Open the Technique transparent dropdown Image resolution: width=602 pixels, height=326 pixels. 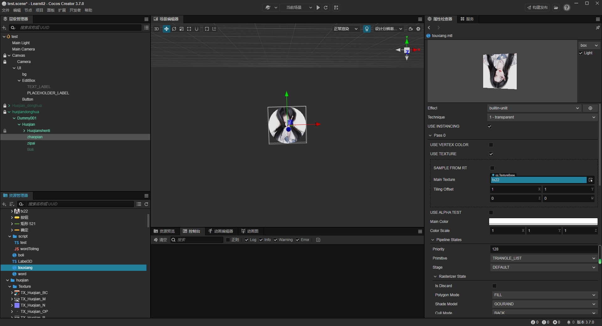click(x=542, y=117)
